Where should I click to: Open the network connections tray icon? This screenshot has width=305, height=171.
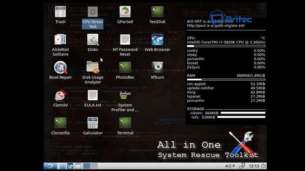[242, 166]
